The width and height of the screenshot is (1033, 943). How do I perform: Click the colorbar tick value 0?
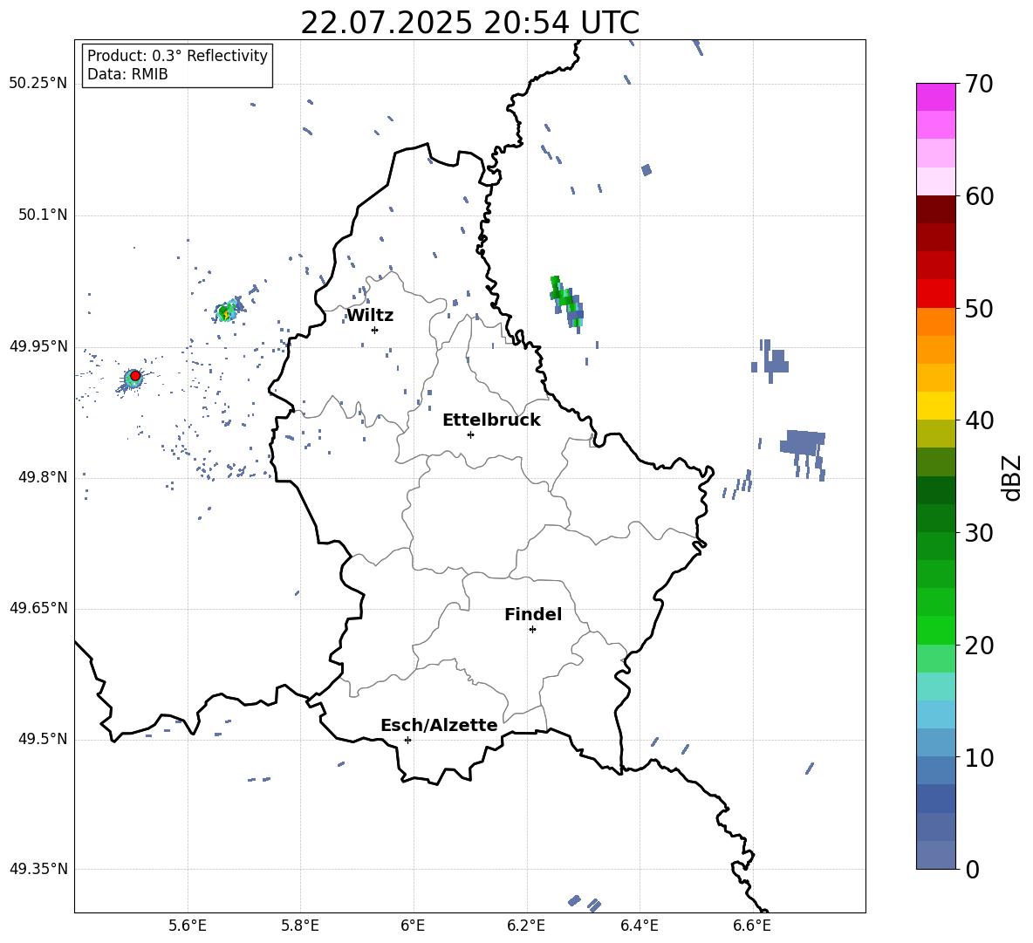click(x=972, y=869)
